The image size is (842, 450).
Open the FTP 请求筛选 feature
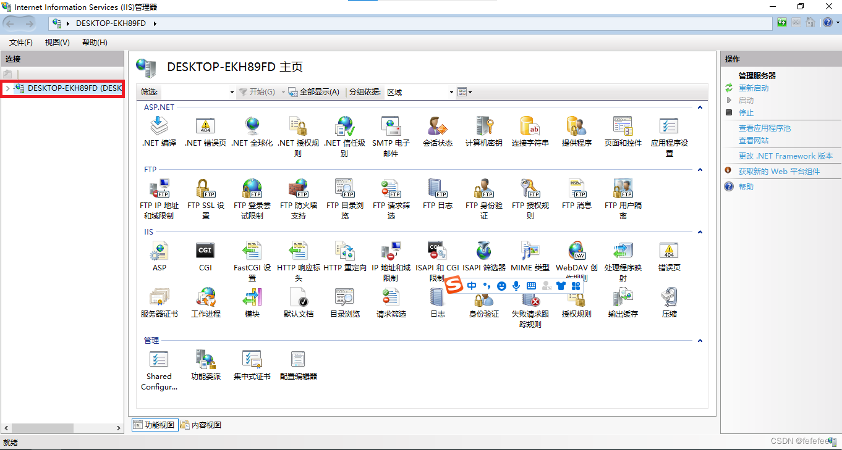pyautogui.click(x=391, y=199)
